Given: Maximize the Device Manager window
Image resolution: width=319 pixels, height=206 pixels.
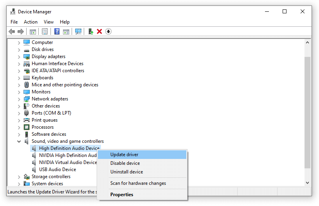Looking at the screenshot, I should click(x=285, y=11).
